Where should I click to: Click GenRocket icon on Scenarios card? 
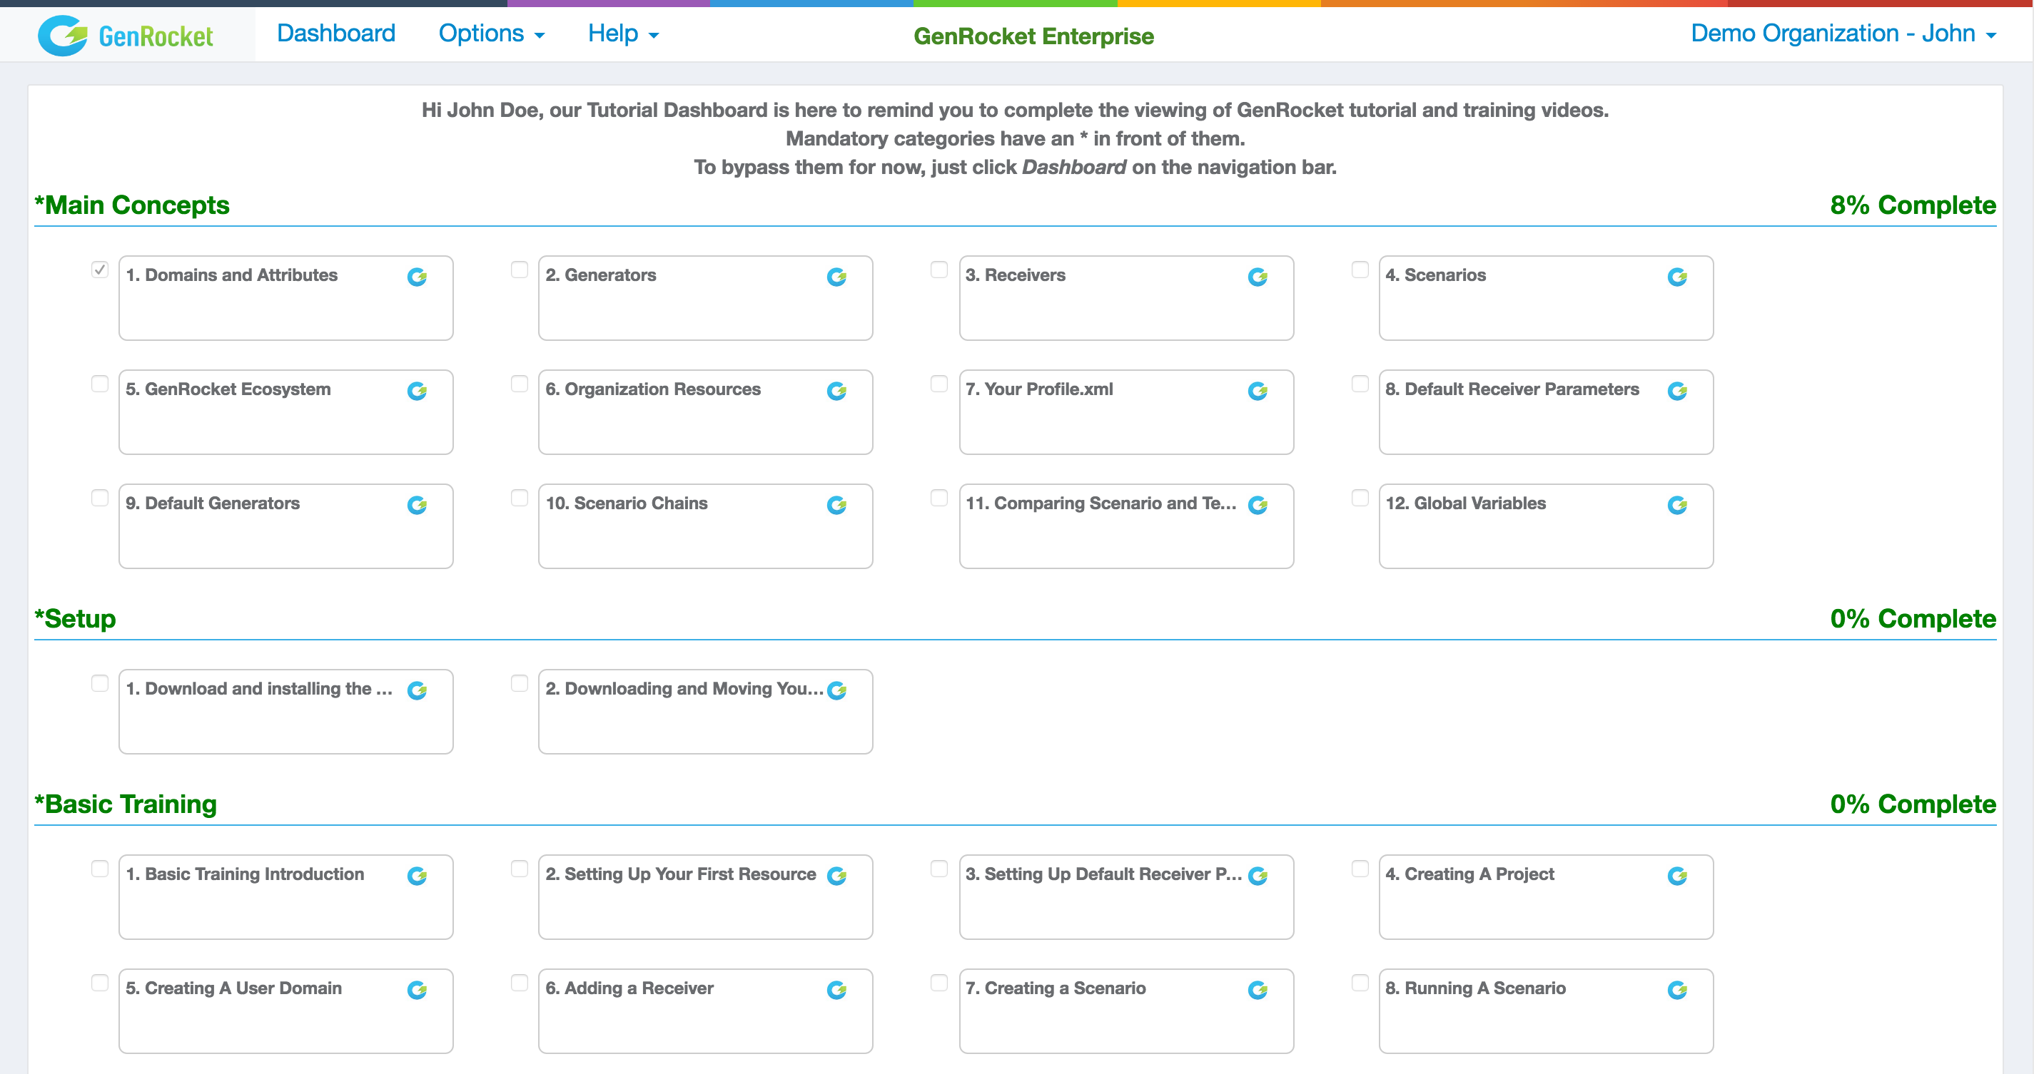[1677, 277]
